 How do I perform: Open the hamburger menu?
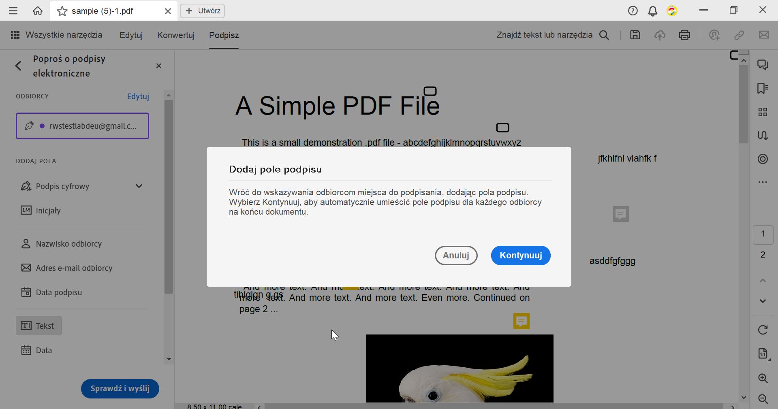(13, 11)
